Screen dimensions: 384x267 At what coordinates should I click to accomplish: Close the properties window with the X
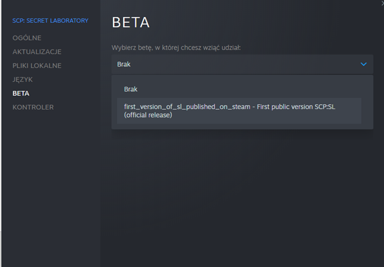(x=382, y=3)
